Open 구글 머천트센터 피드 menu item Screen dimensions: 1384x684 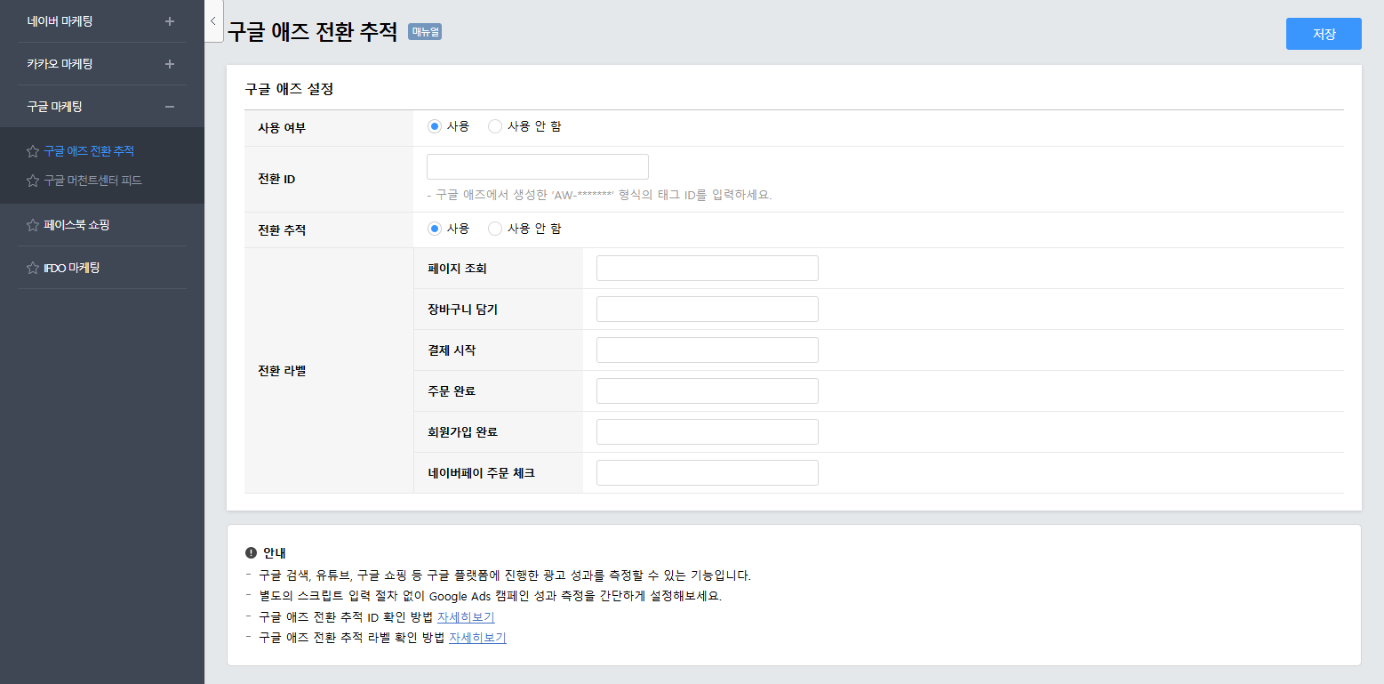point(92,181)
